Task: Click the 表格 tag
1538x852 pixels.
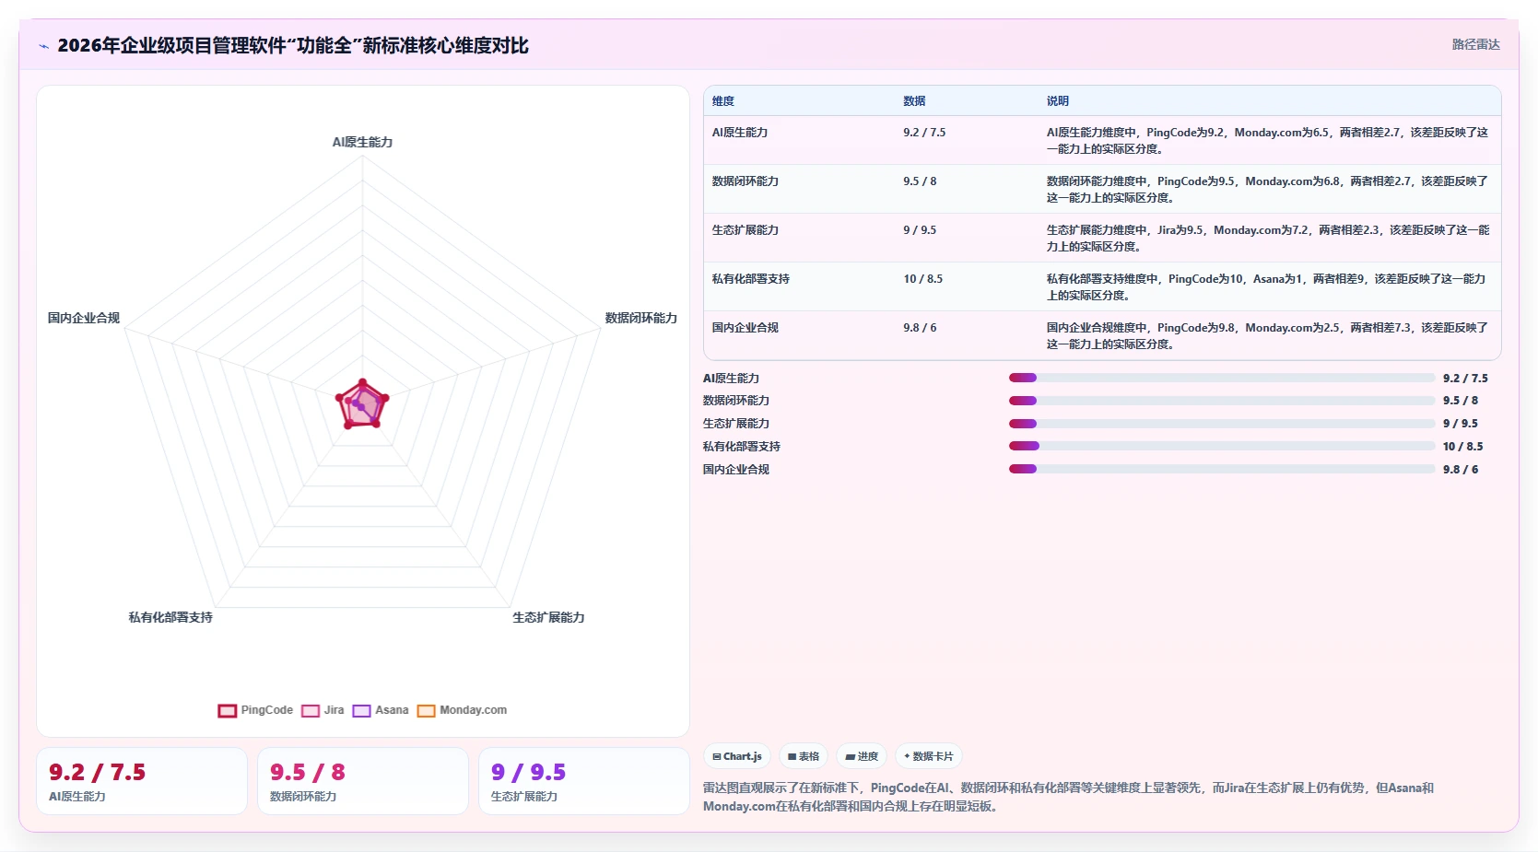Action: pos(804,756)
